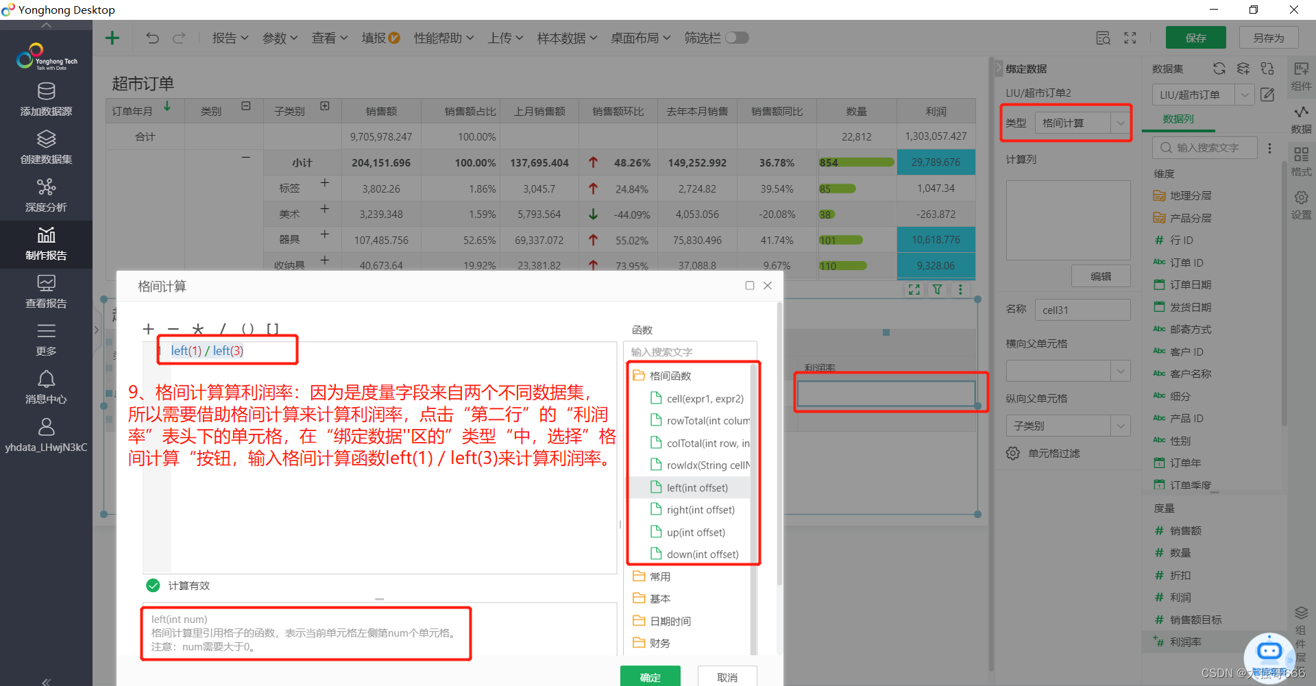This screenshot has height=686, width=1316.
Task: Open the 格式 panel icon
Action: (1301, 162)
